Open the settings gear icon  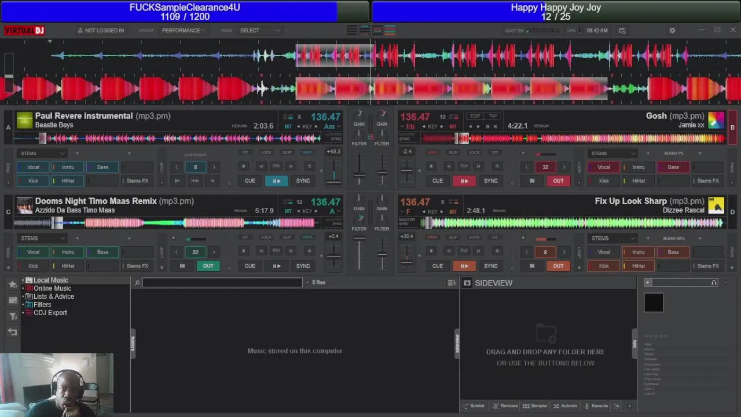tap(672, 31)
